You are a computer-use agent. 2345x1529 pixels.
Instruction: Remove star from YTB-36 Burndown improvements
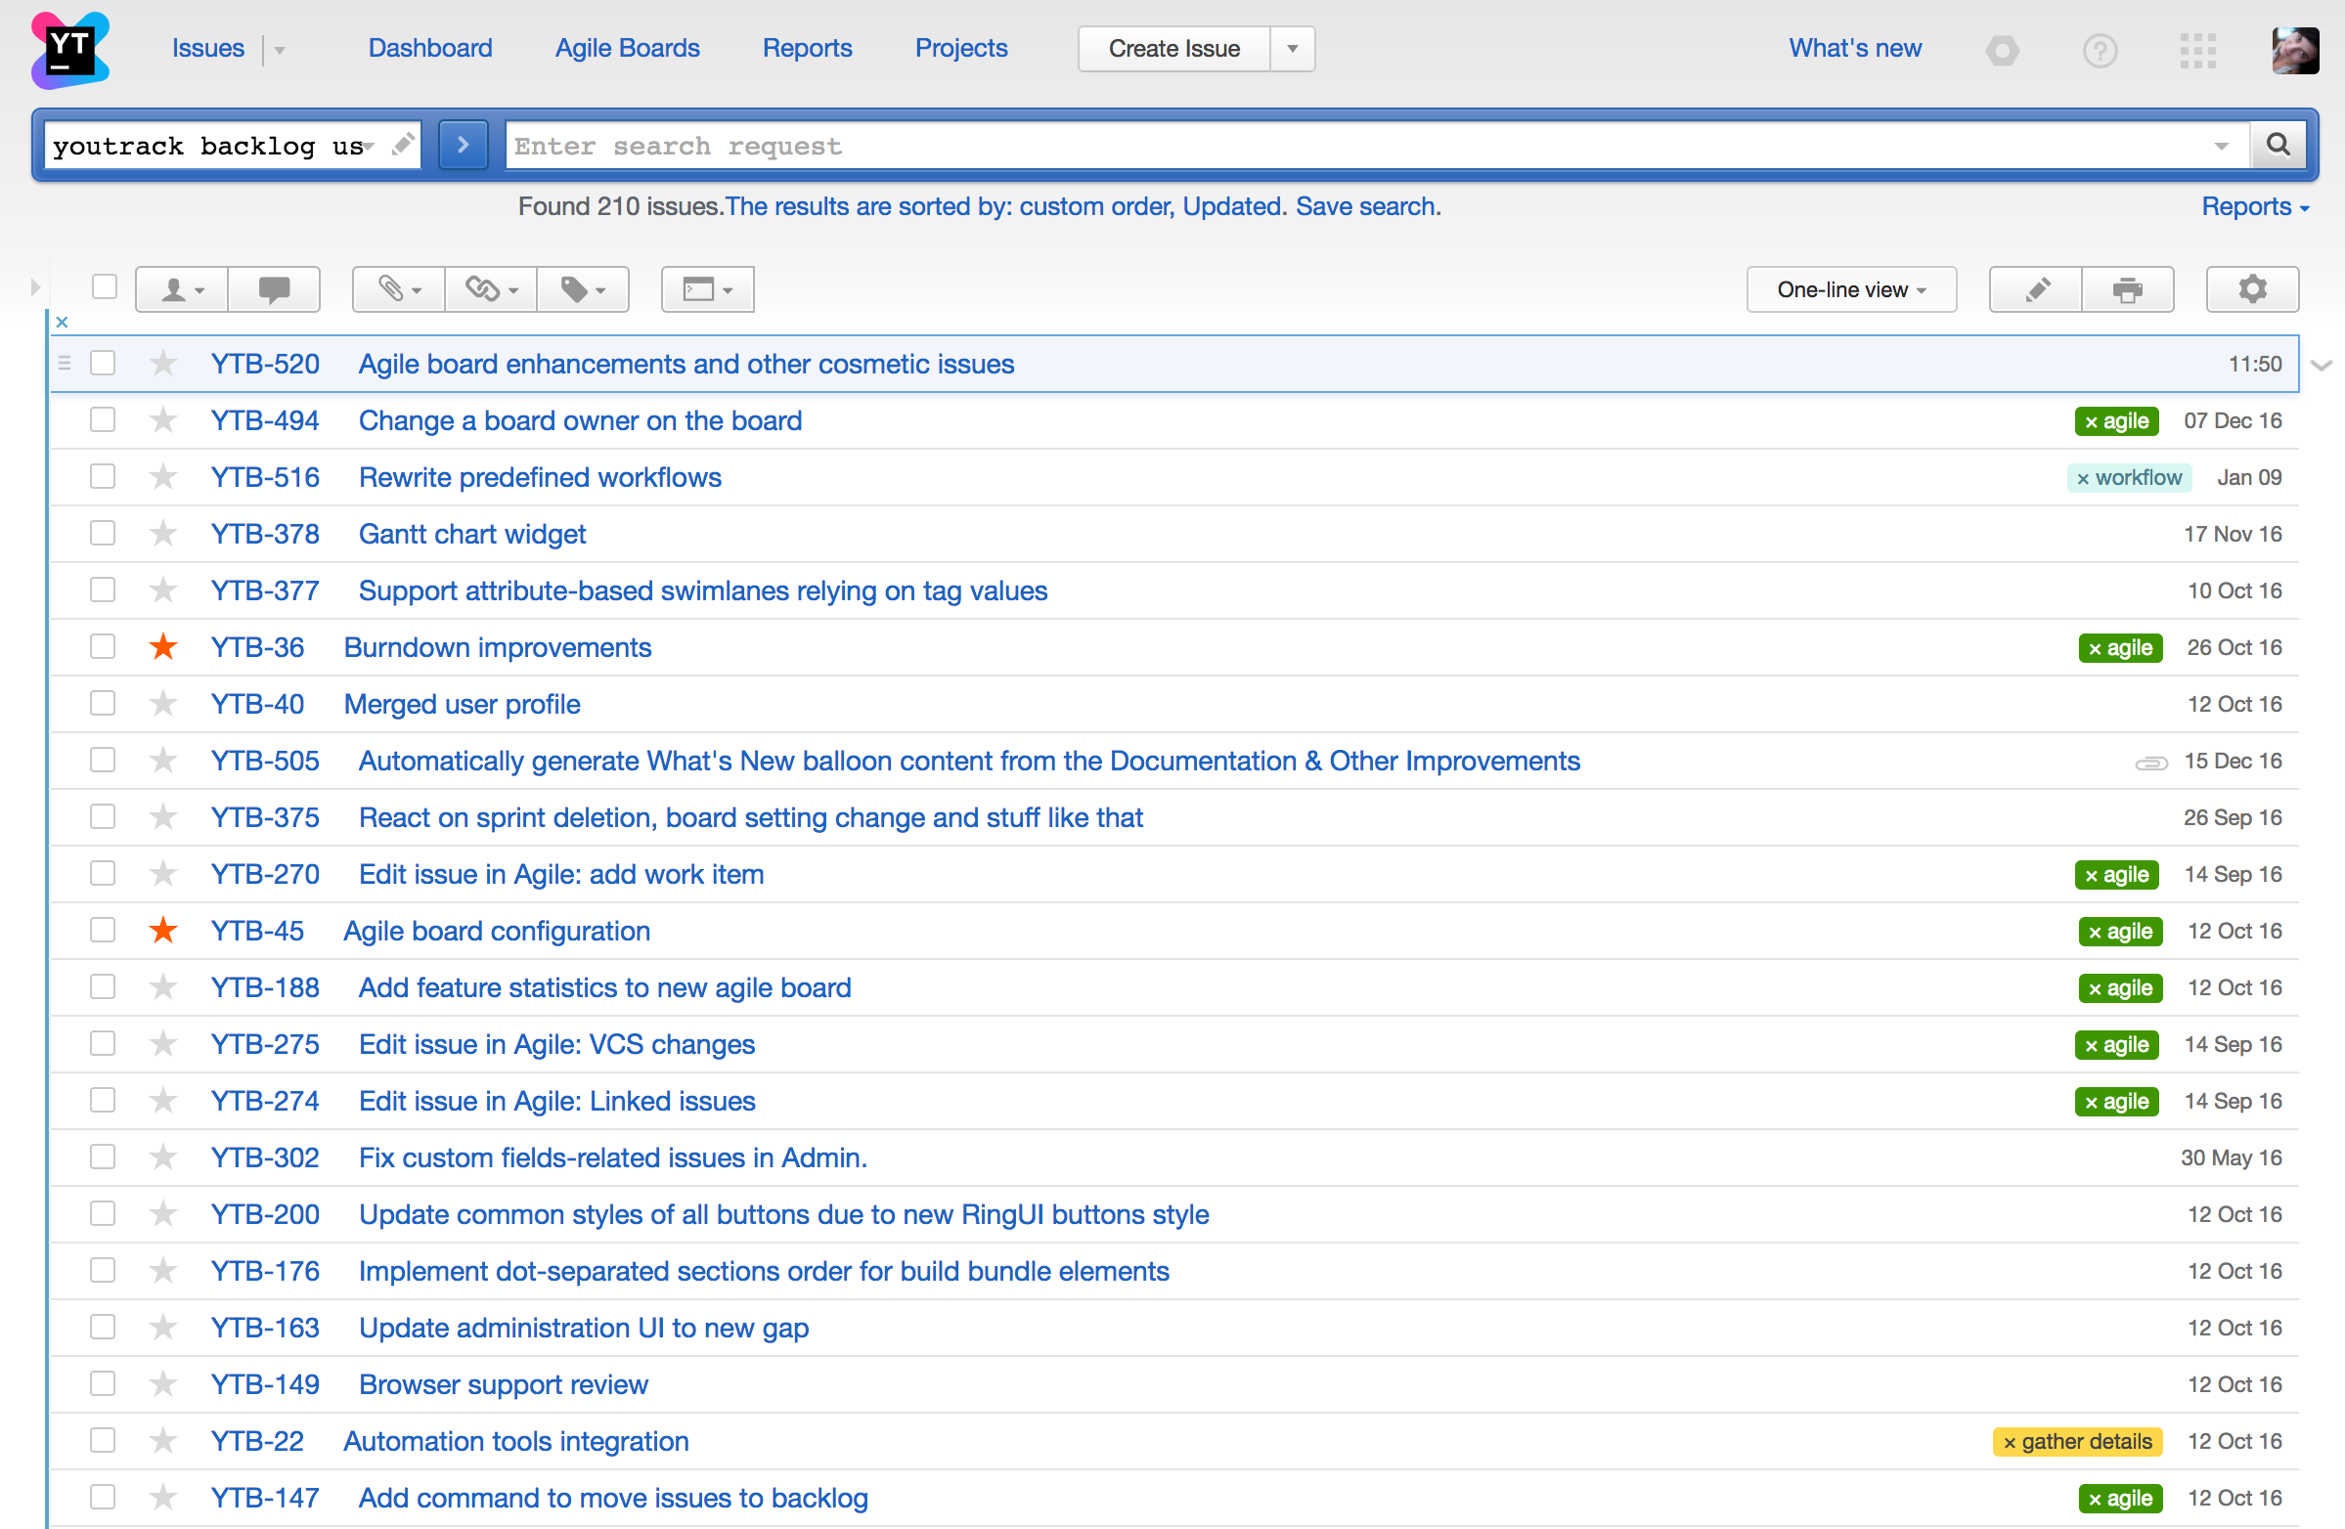tap(163, 647)
